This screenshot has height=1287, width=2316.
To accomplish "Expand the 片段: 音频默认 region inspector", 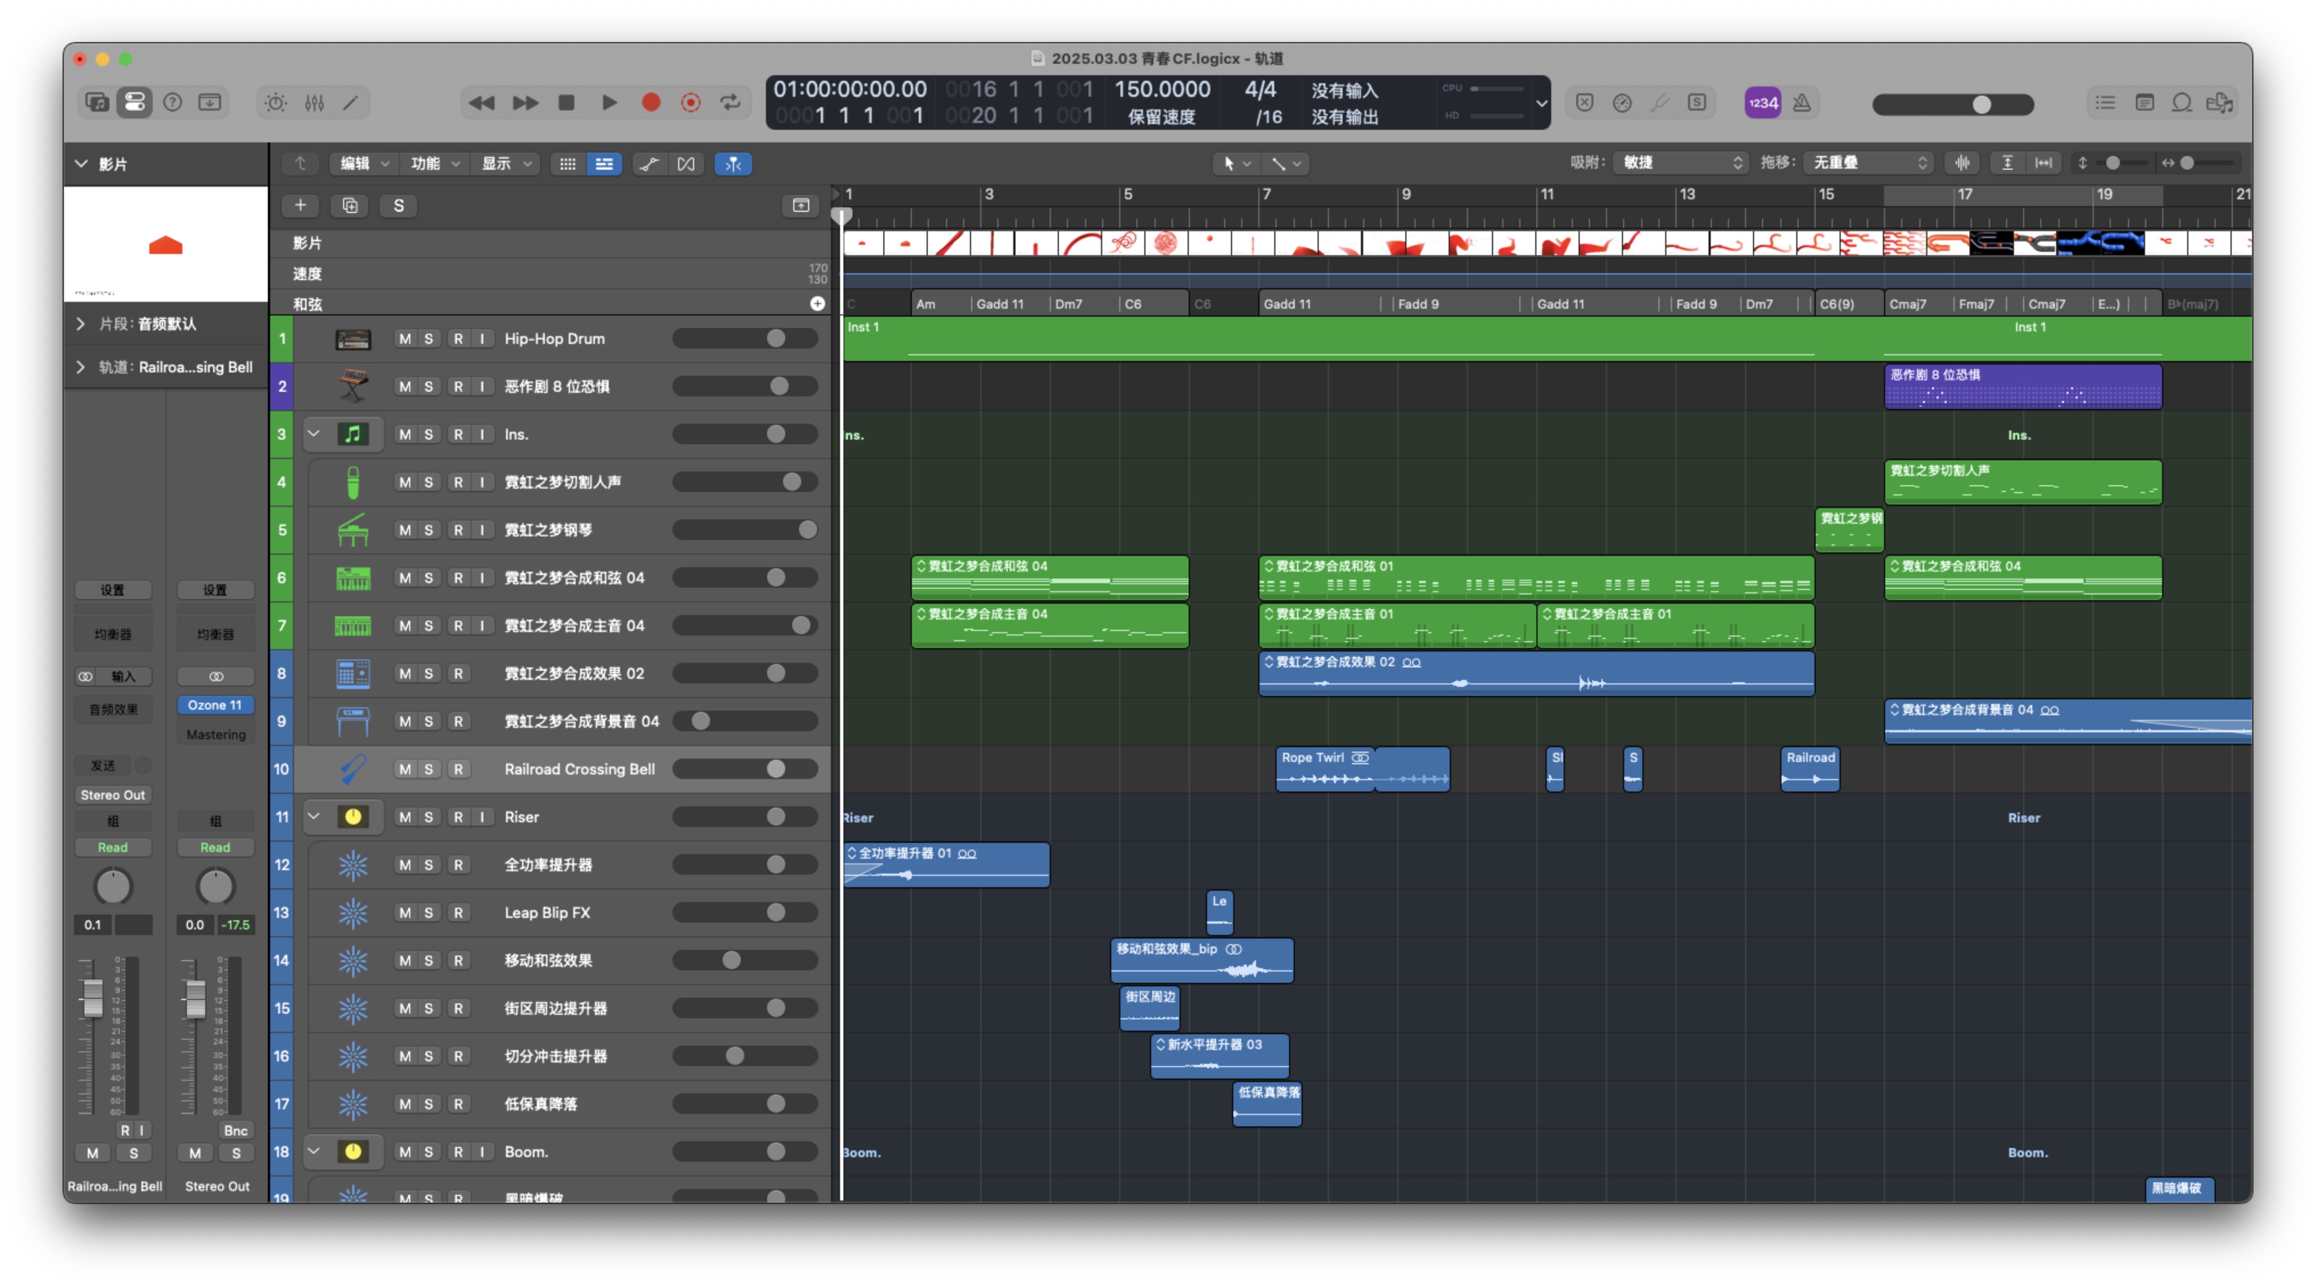I will [81, 323].
